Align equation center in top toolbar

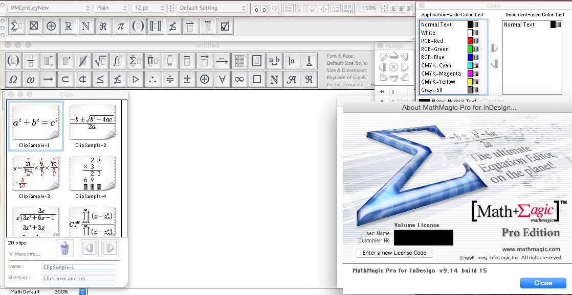(x=401, y=8)
